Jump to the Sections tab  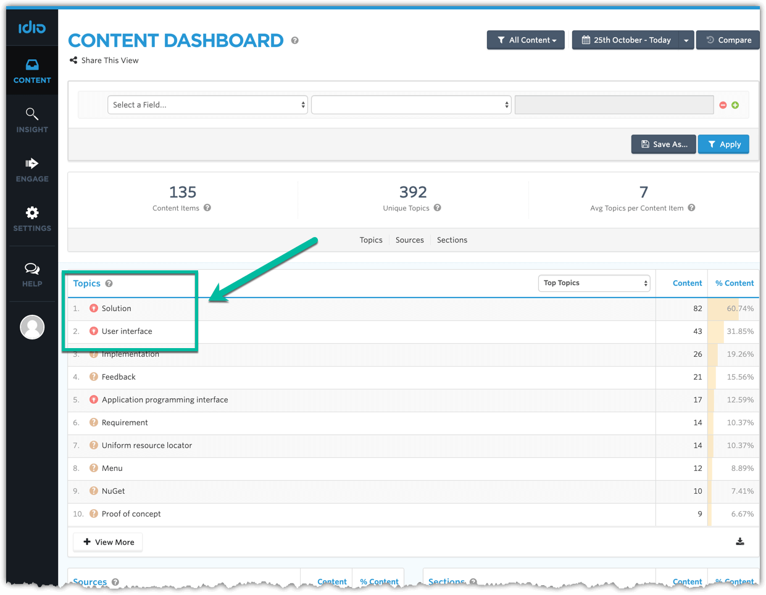coord(452,240)
